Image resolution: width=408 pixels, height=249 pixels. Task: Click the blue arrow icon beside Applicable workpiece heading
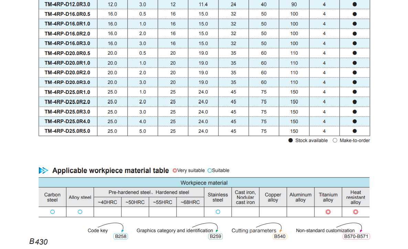[x=43, y=170]
